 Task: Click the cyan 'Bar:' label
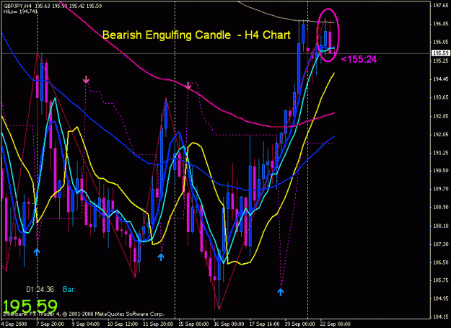[x=69, y=289]
